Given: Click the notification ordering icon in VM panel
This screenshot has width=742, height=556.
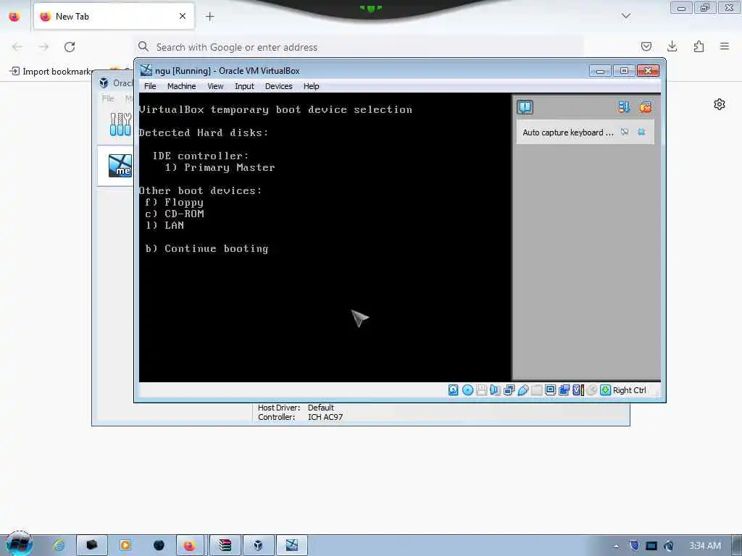Looking at the screenshot, I should click(x=624, y=107).
